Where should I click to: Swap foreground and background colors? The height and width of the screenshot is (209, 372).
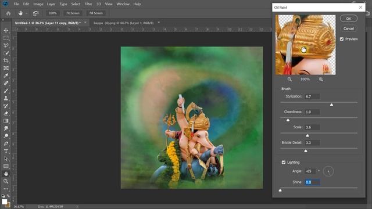(8, 196)
